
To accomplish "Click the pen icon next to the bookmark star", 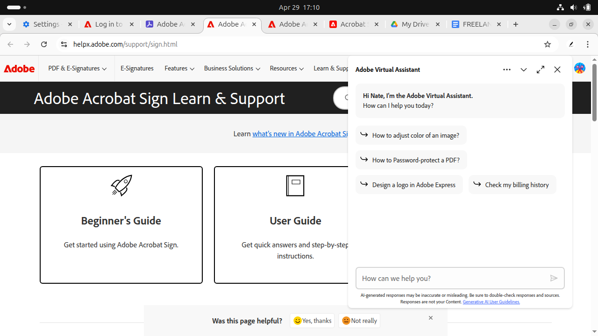I will click(571, 44).
